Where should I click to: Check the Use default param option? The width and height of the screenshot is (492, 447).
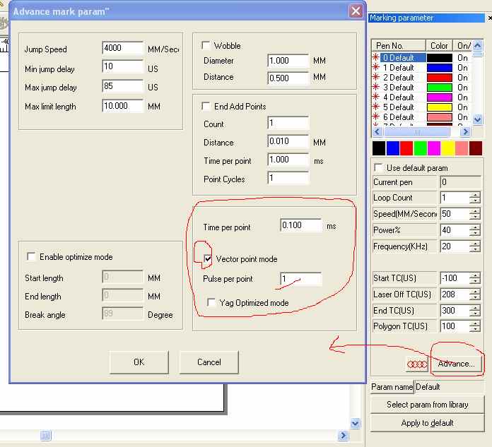[x=378, y=168]
